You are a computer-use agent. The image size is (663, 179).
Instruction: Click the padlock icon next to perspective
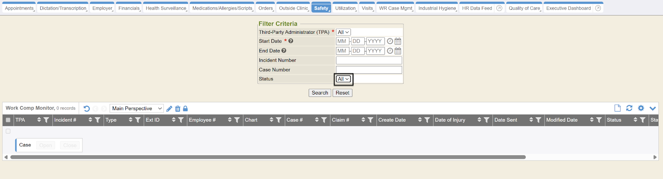[x=185, y=108]
